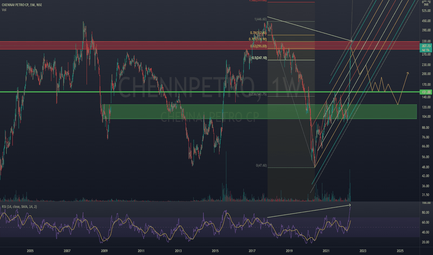This screenshot has width=433, height=255.
Task: Select the Fibonacci 0(47.60) level label
Action: 261,166
